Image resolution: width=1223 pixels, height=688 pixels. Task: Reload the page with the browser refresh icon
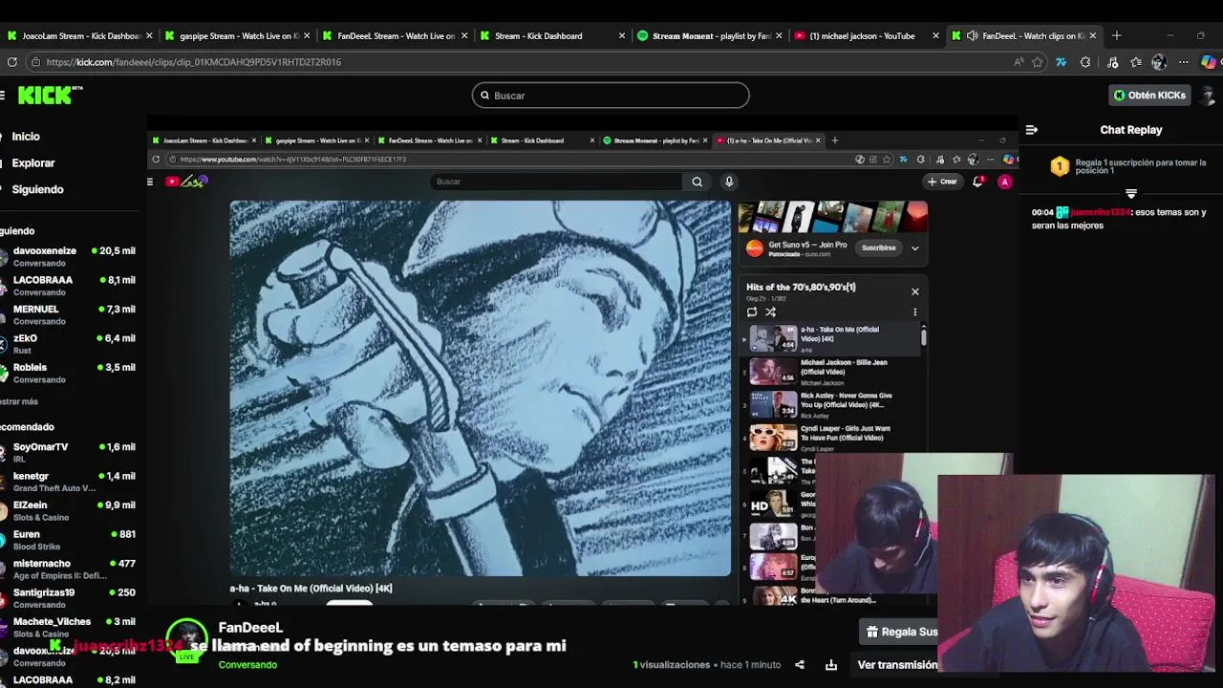pos(11,62)
